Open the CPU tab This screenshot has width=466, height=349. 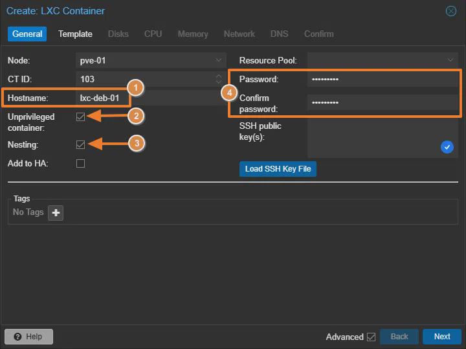153,34
